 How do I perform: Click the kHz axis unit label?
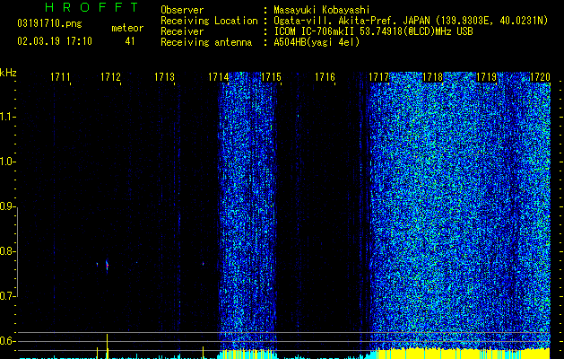(x=8, y=73)
